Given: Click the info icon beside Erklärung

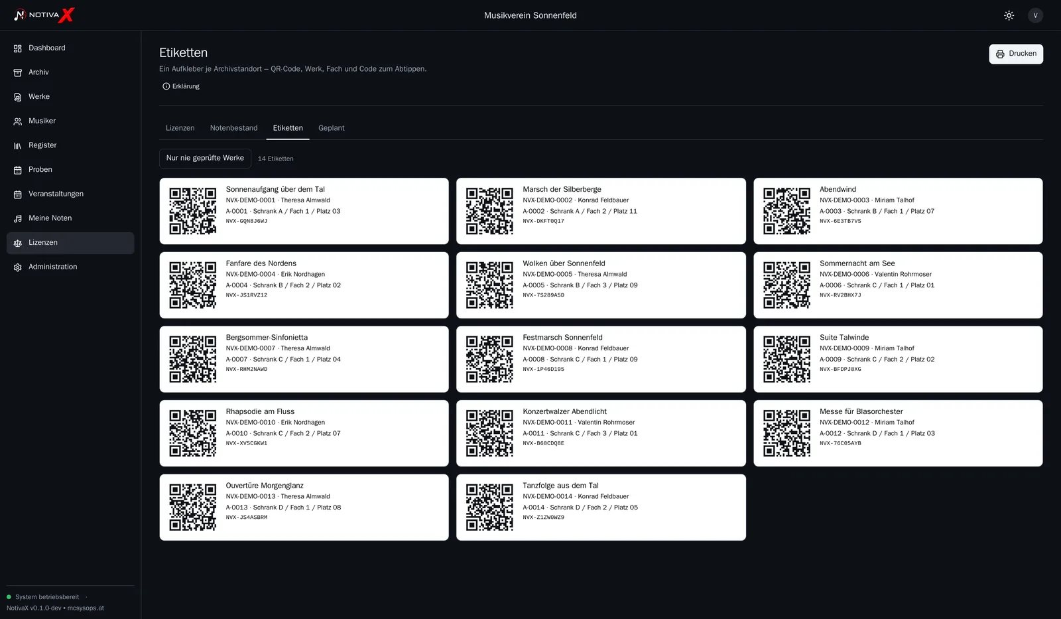Looking at the screenshot, I should coord(166,86).
